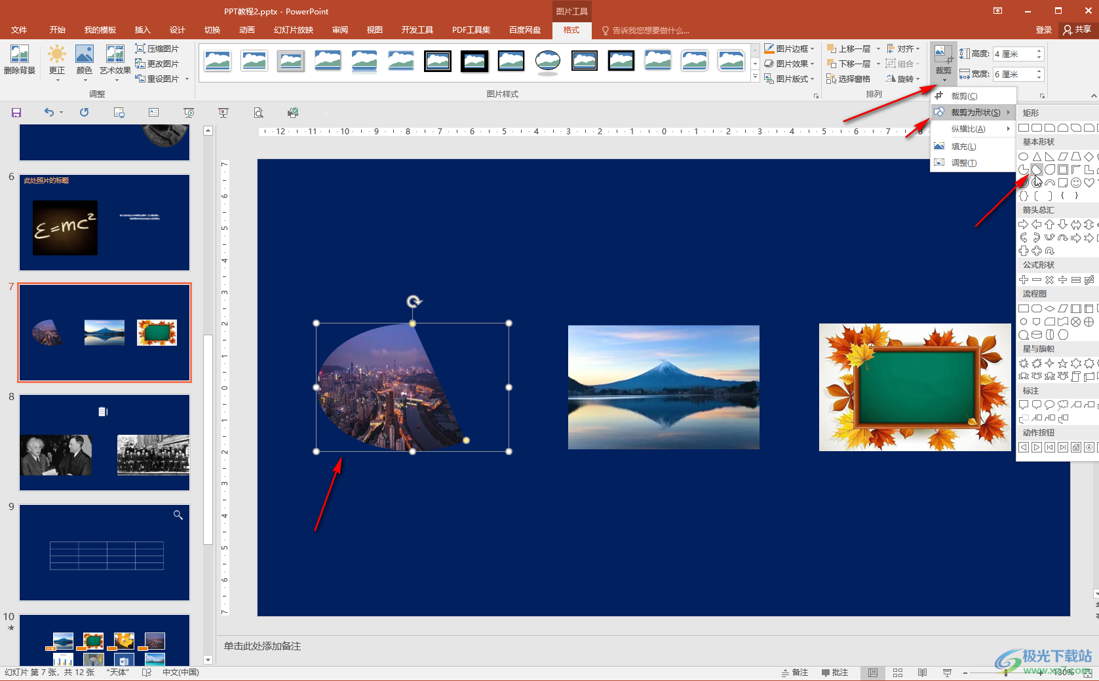The image size is (1099, 681).
Task: Choose the right arrow shape
Action: click(x=1024, y=225)
